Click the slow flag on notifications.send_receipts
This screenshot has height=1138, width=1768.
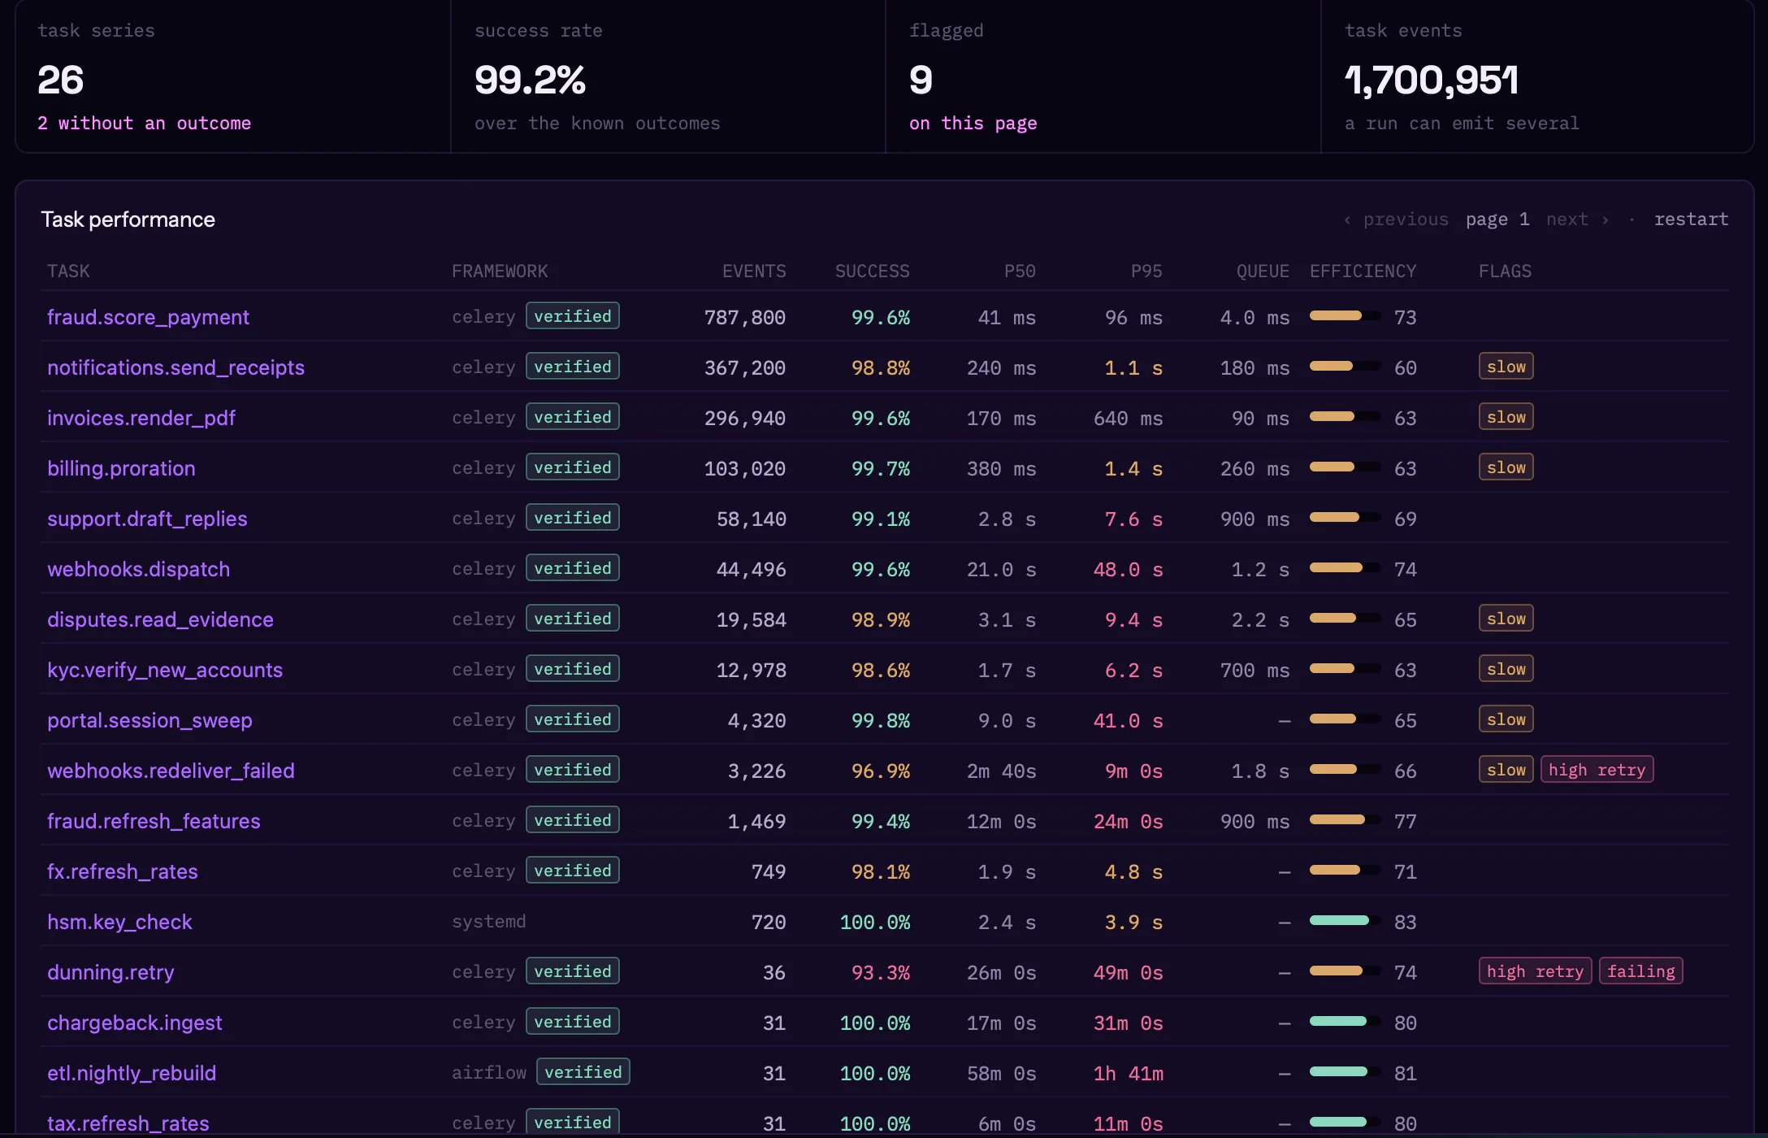(1506, 367)
